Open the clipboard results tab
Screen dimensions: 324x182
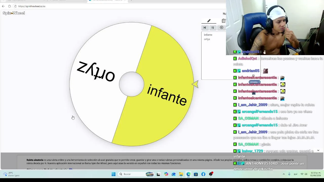click(x=224, y=21)
